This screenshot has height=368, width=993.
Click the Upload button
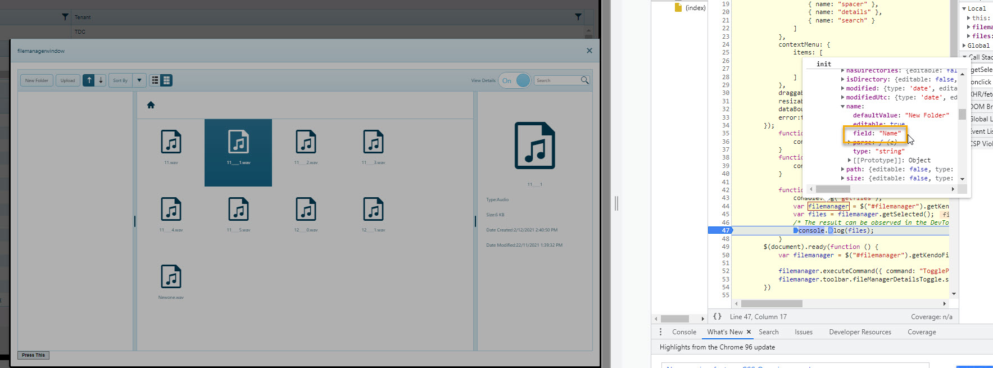coord(67,80)
